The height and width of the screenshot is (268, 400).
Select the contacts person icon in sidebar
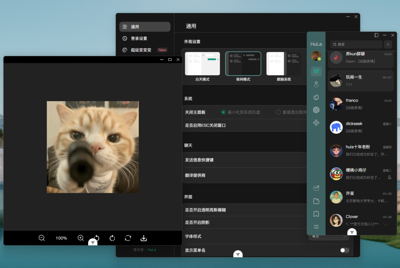316,84
